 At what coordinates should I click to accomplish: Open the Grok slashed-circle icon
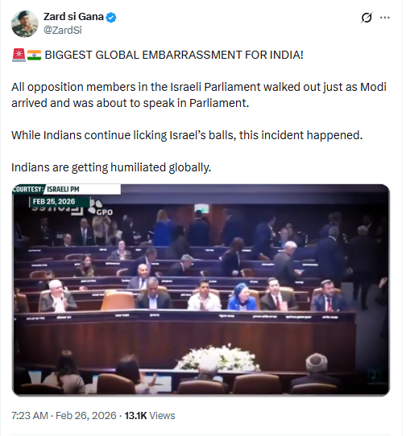pos(367,18)
